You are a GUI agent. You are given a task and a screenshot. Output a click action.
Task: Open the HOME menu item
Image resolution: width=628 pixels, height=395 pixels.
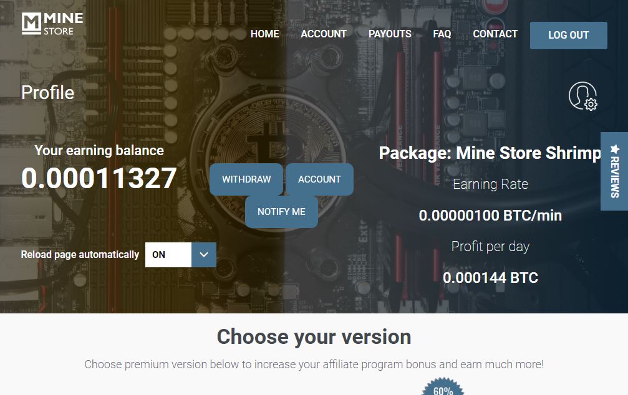click(x=265, y=34)
